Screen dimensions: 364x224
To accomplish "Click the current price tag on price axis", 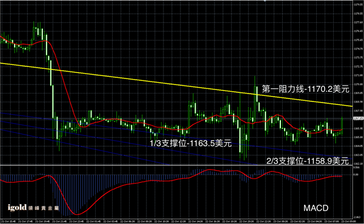I will click(358, 118).
